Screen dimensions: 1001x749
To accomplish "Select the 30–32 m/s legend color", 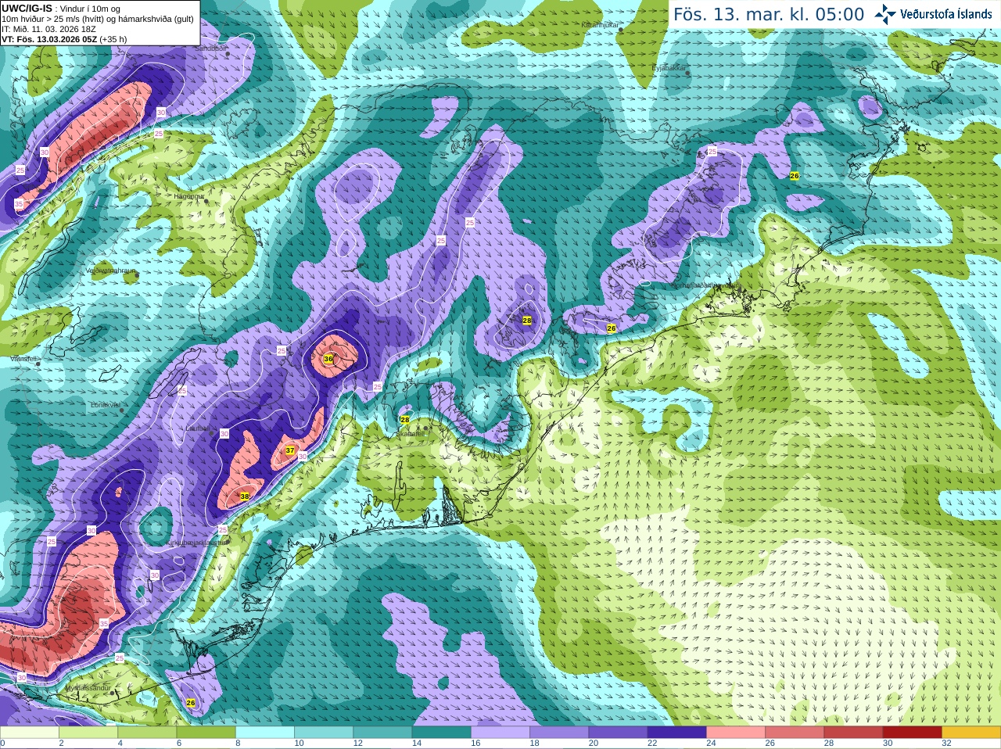I will (x=913, y=733).
